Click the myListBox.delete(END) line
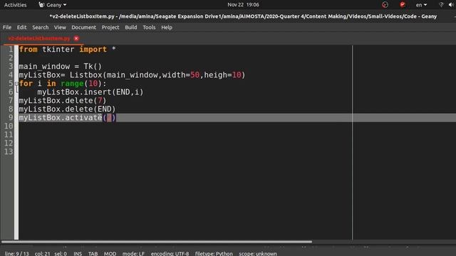The image size is (456, 256). [x=67, y=109]
